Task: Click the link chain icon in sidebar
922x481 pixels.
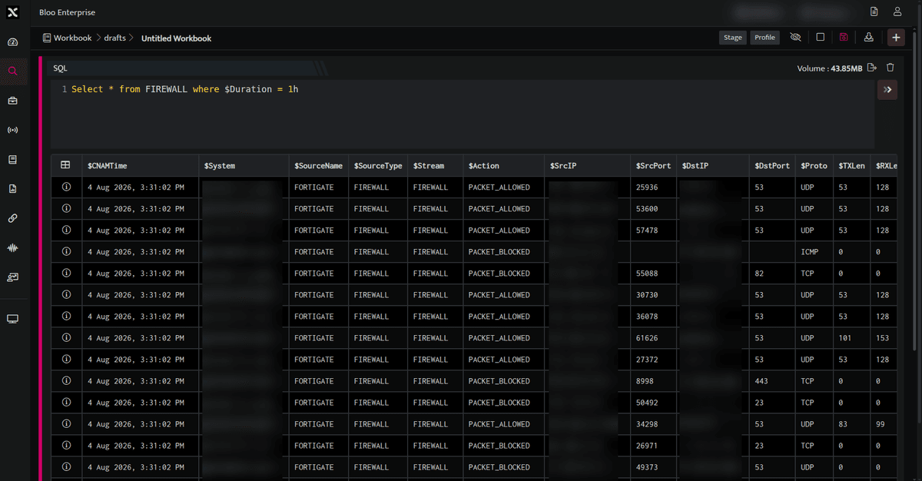Action: pos(12,218)
